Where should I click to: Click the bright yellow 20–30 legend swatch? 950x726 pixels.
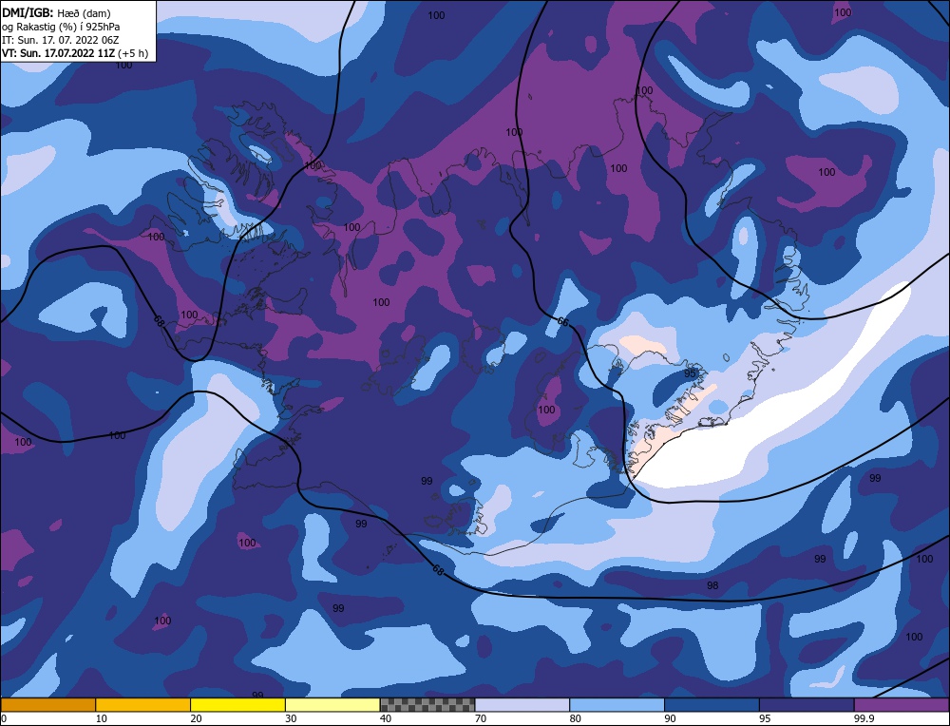pyautogui.click(x=237, y=705)
